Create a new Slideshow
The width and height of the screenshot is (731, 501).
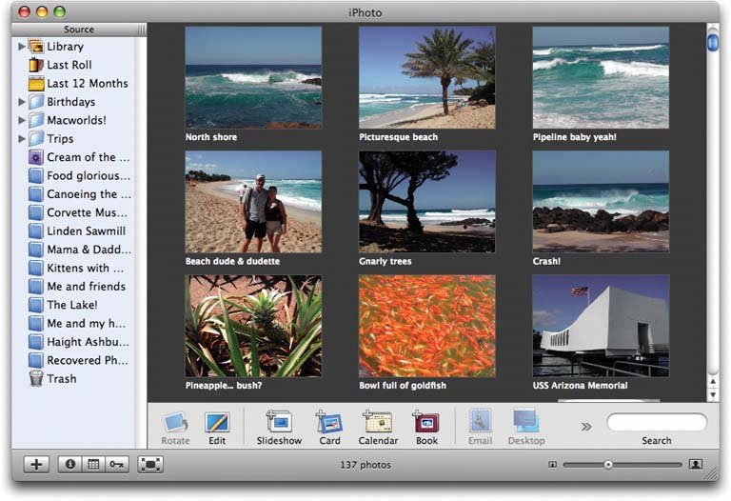pyautogui.click(x=279, y=422)
